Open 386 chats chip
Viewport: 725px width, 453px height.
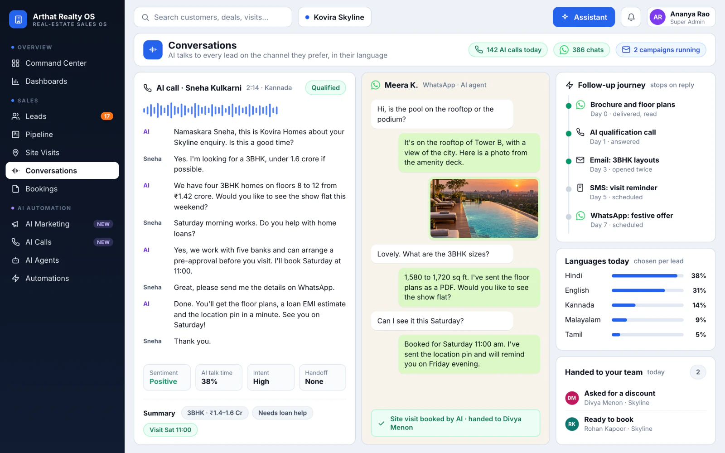[581, 50]
